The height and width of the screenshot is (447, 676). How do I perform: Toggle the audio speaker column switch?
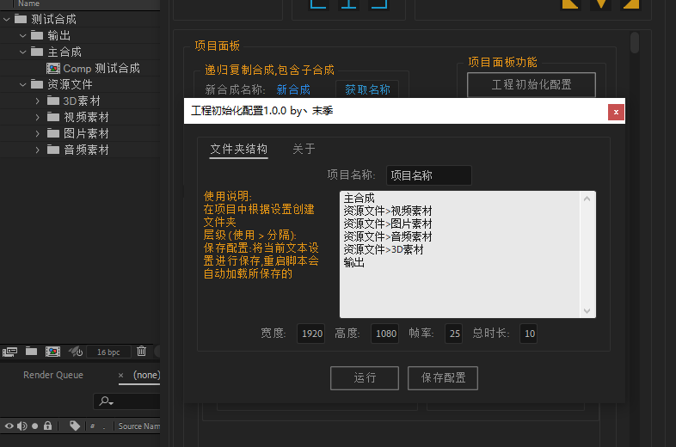point(22,426)
